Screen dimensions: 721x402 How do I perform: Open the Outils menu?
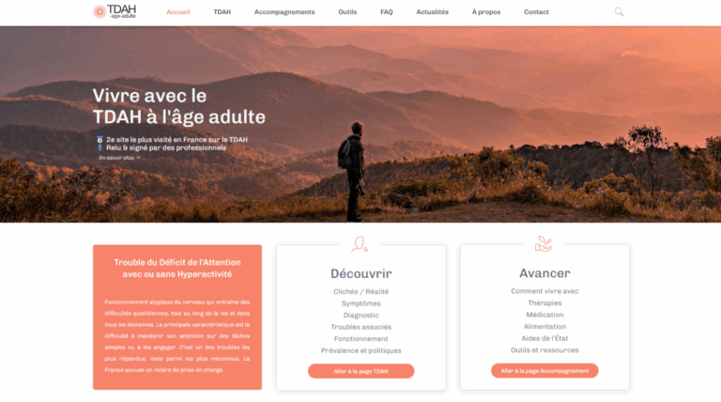click(347, 12)
